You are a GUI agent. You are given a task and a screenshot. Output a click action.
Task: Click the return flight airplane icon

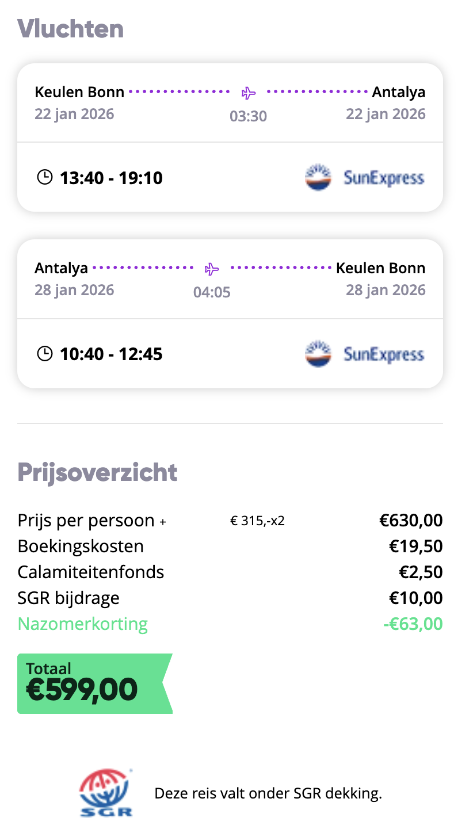coord(212,269)
